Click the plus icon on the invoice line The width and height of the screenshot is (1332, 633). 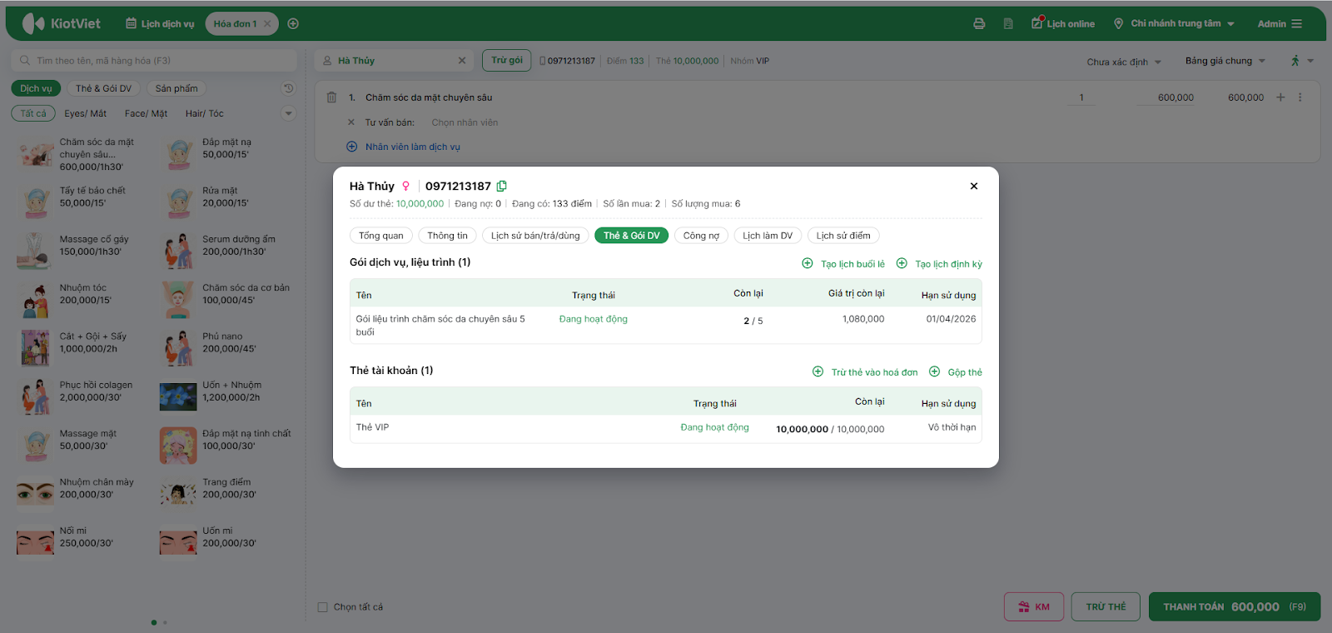point(1280,97)
